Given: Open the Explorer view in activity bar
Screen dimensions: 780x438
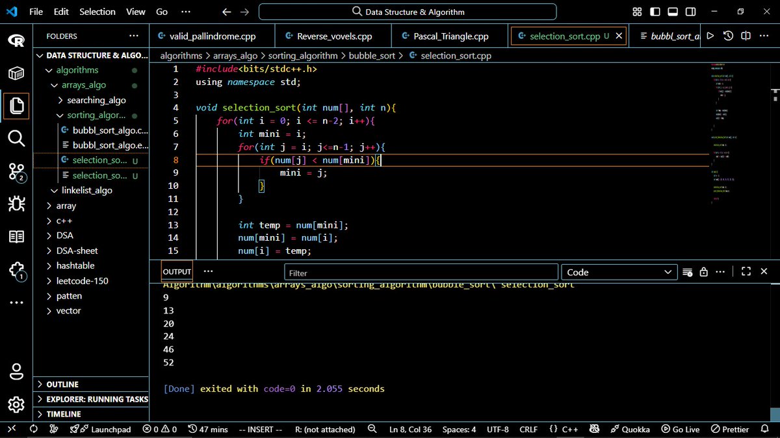Looking at the screenshot, I should pyautogui.click(x=16, y=105).
